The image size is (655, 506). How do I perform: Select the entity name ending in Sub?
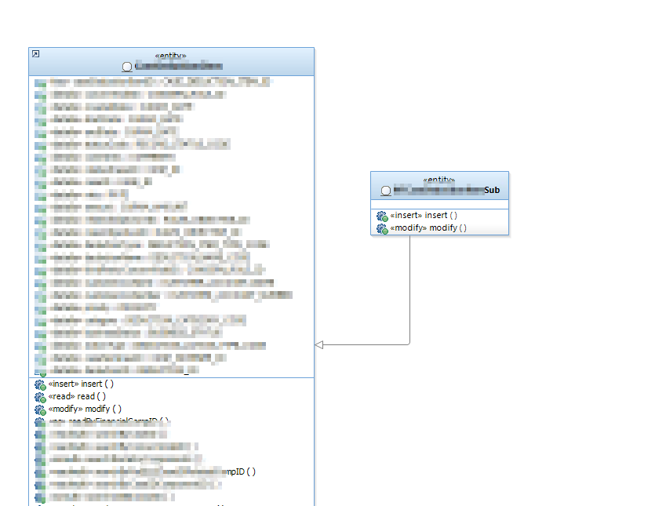coord(446,190)
